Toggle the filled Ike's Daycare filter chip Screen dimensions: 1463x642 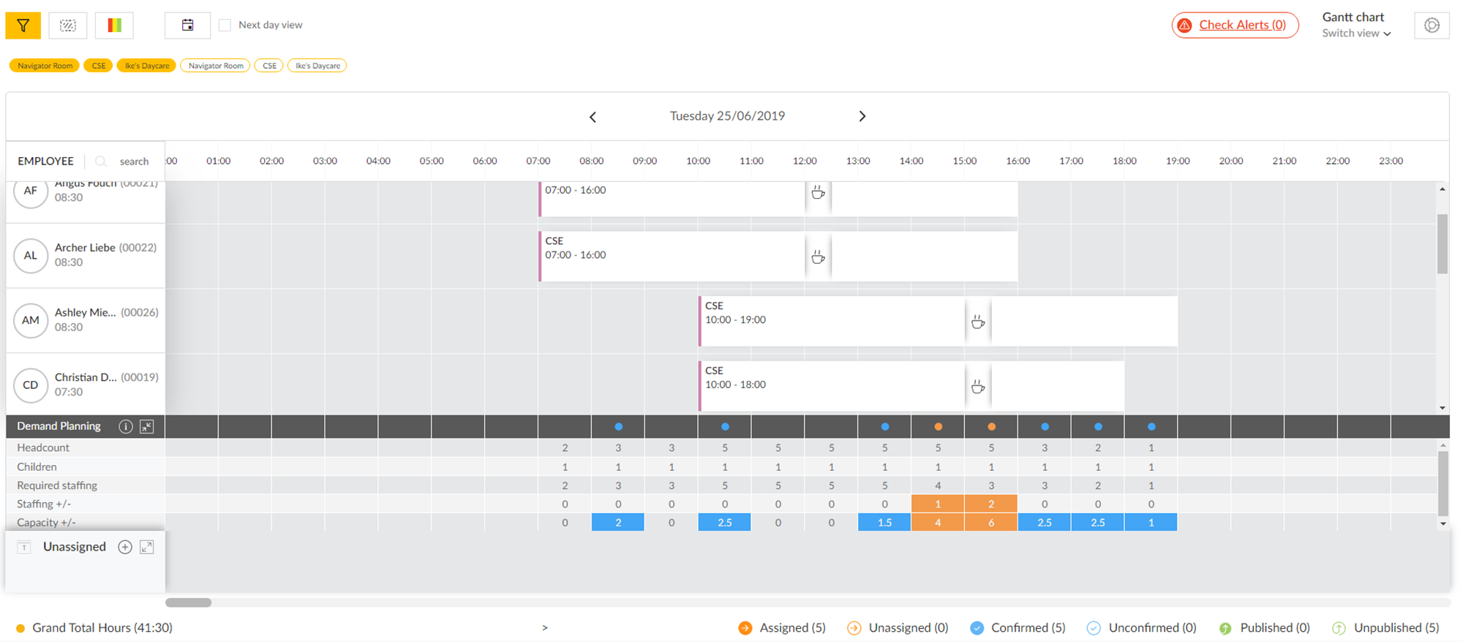point(146,66)
